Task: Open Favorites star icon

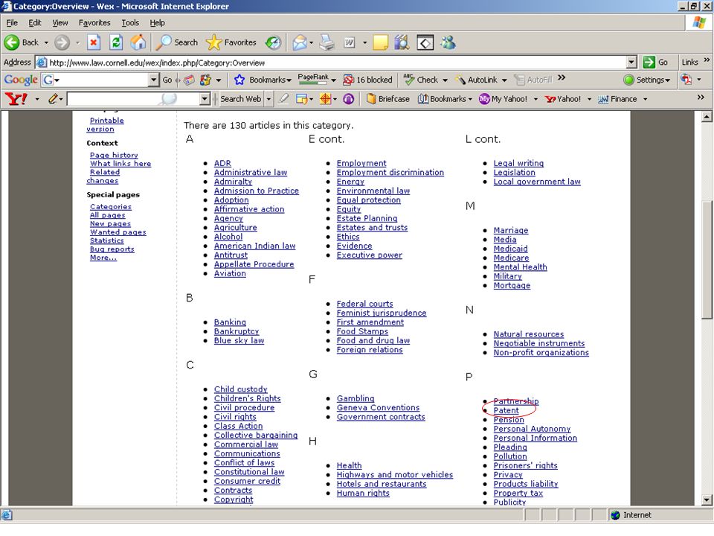Action: pos(213,42)
